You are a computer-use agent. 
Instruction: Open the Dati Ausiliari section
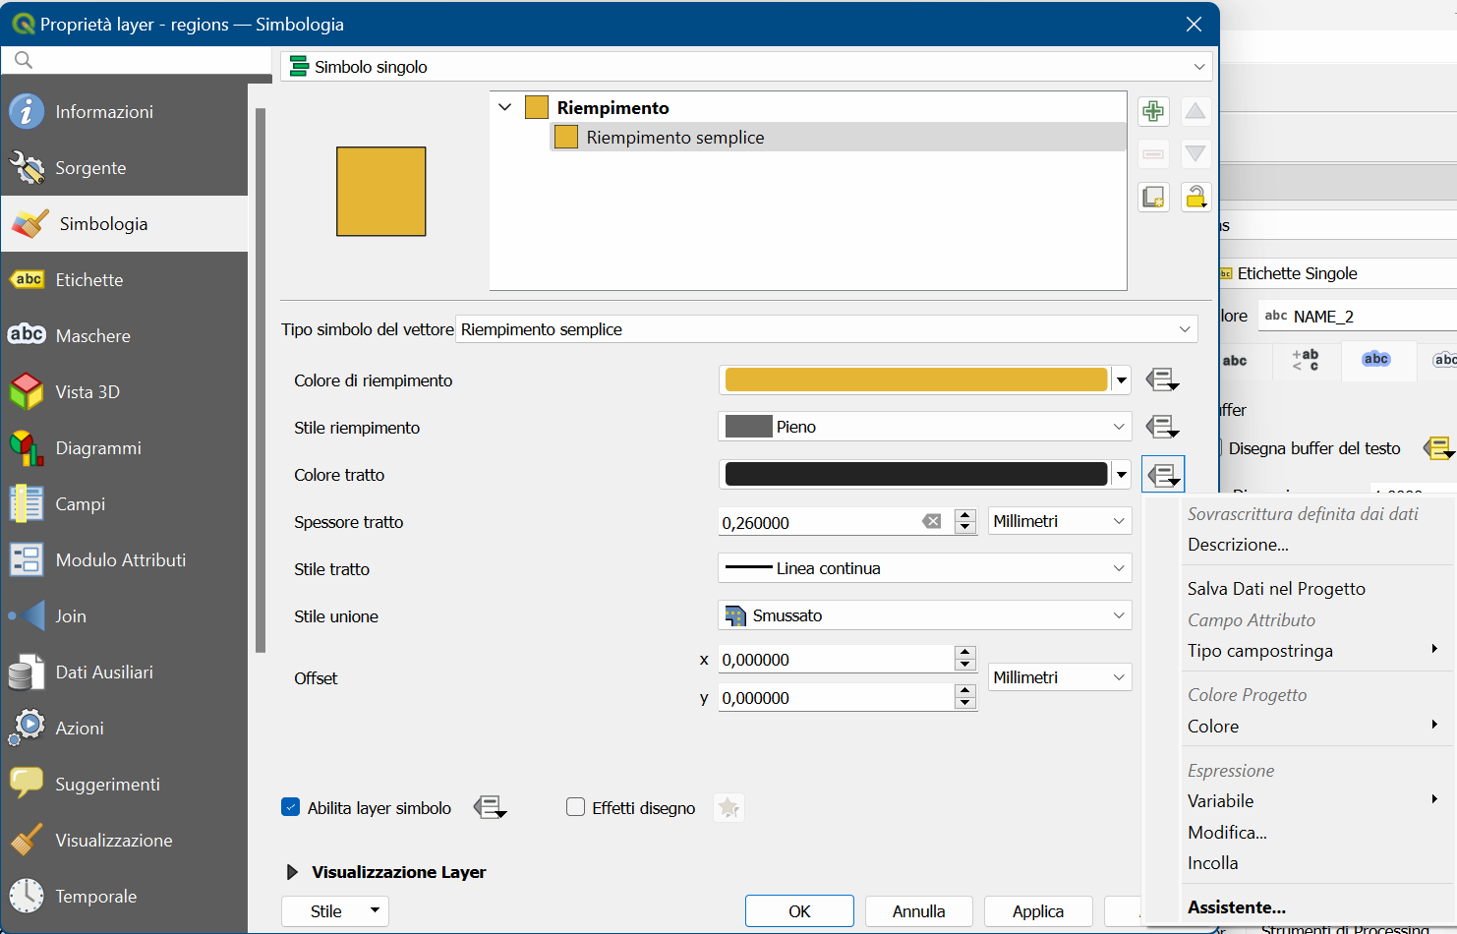[x=124, y=672]
